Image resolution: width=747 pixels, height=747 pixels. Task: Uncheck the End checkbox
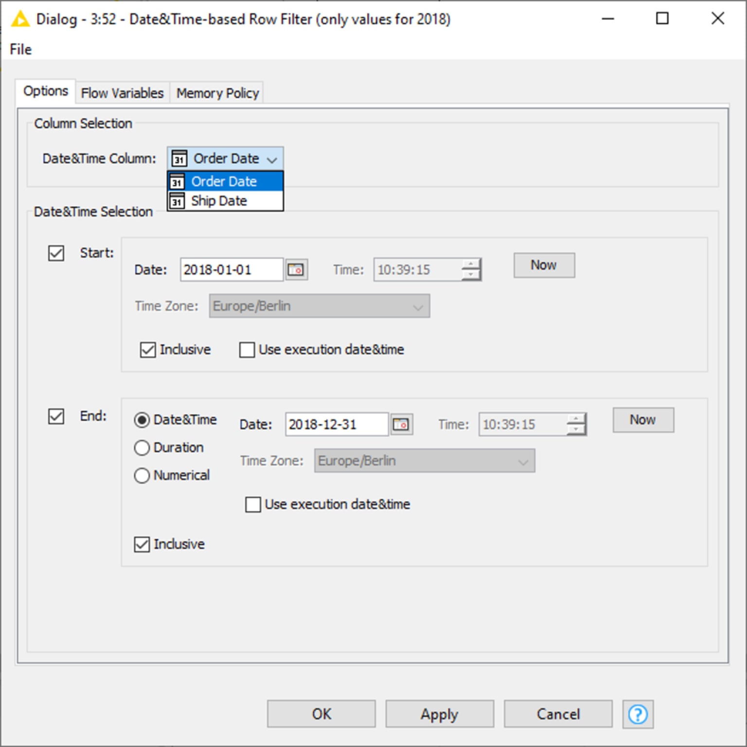pyautogui.click(x=56, y=416)
